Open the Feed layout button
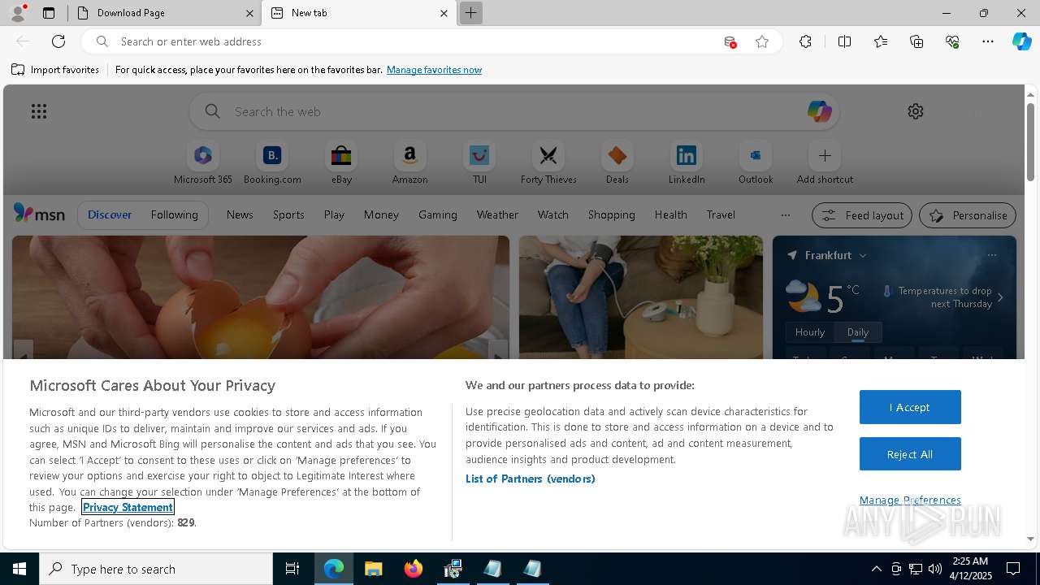Screen dimensions: 1040x585 [862, 215]
